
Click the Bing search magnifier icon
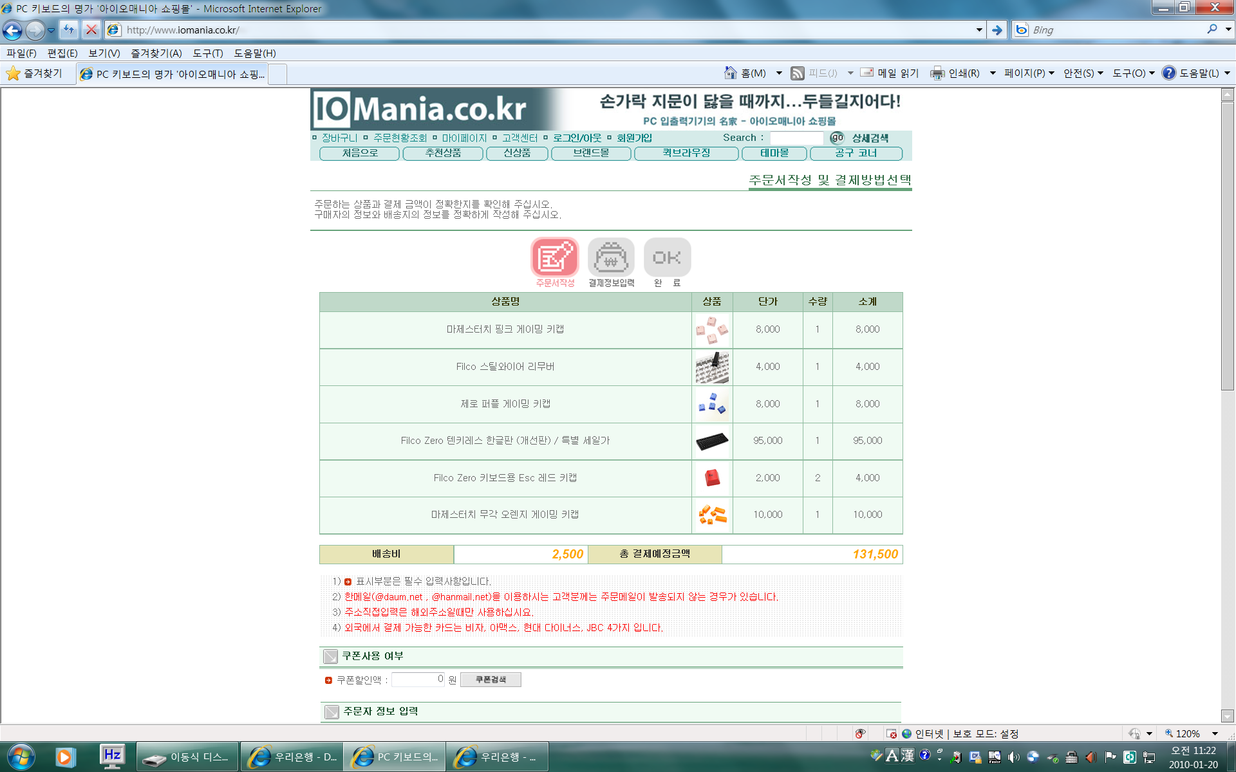click(x=1212, y=30)
